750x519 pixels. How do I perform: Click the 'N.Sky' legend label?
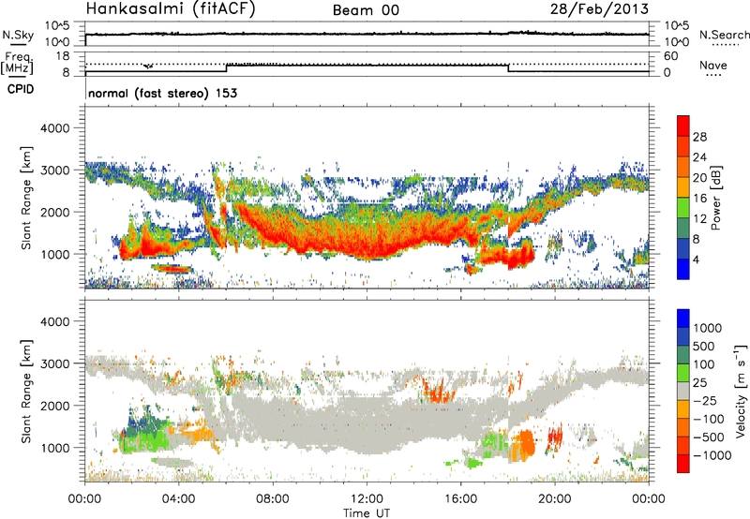(x=18, y=35)
